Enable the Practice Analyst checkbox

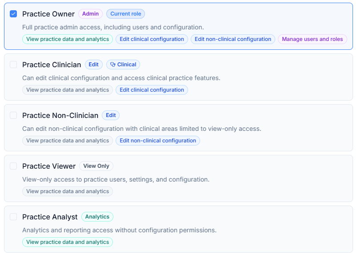(13, 217)
